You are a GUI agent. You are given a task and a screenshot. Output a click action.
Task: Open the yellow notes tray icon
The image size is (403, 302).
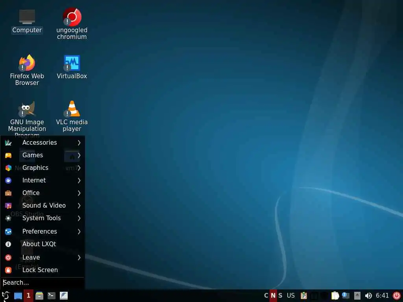[335, 296]
